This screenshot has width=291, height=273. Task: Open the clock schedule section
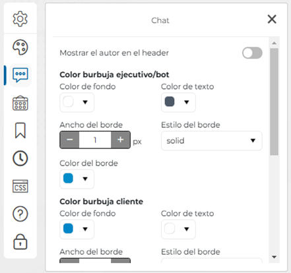[20, 158]
